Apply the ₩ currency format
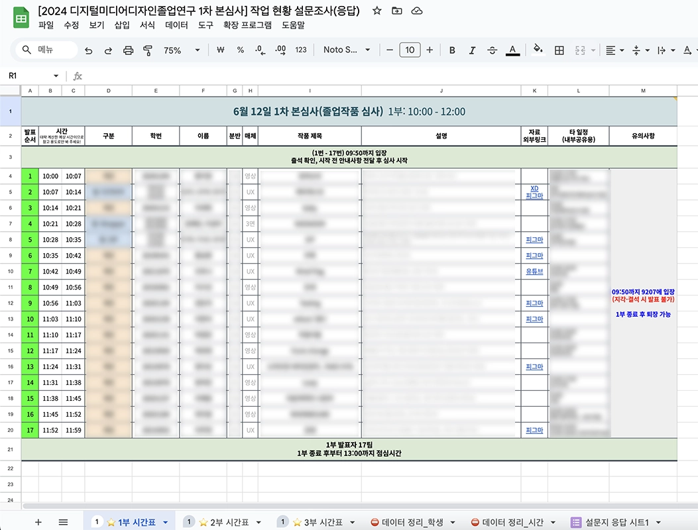Screen dimensions: 698x530 click(221, 50)
